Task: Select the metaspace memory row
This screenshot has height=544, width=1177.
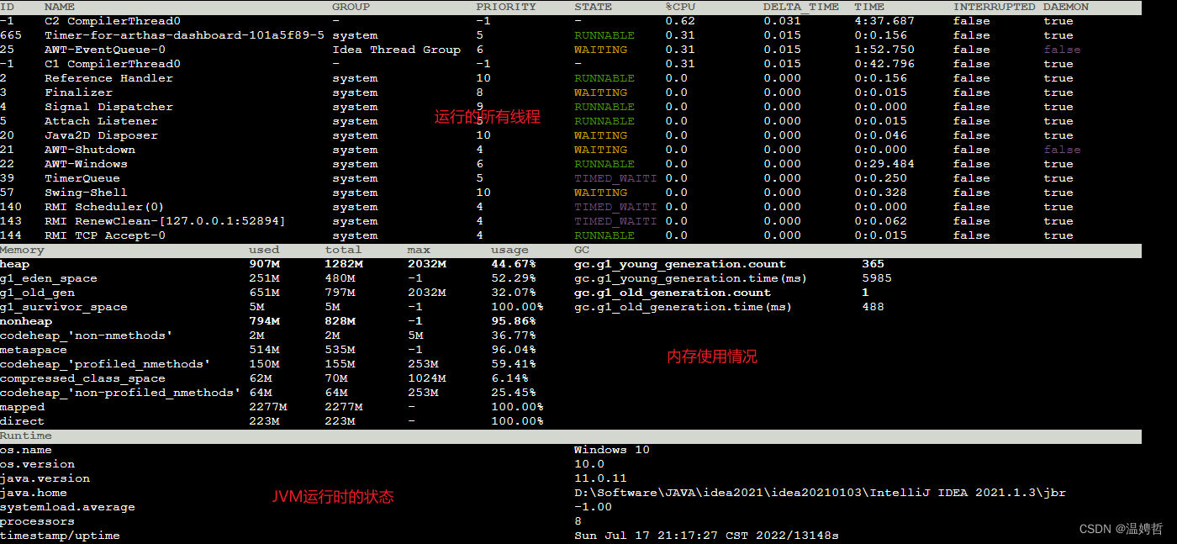Action: click(x=34, y=349)
